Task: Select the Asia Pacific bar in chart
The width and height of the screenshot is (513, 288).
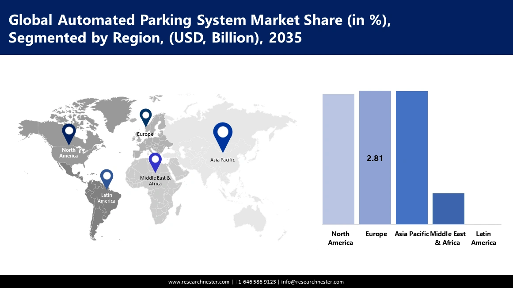Action: (411, 157)
